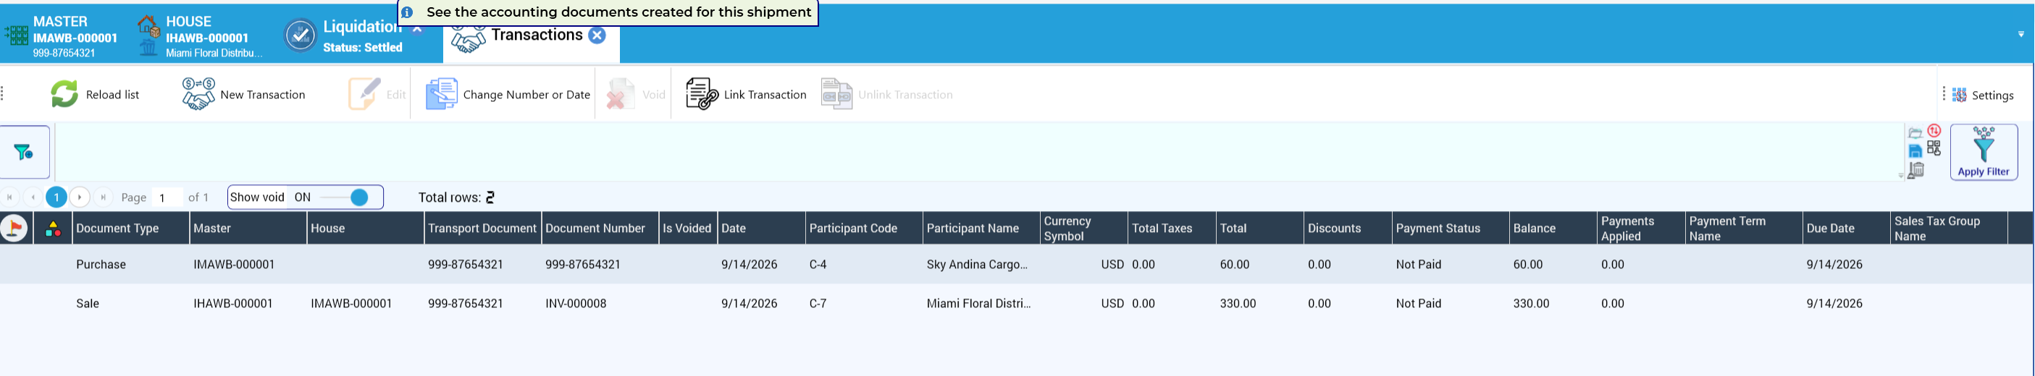The width and height of the screenshot is (2035, 376).
Task: Click participant code C-4
Action: (x=818, y=265)
